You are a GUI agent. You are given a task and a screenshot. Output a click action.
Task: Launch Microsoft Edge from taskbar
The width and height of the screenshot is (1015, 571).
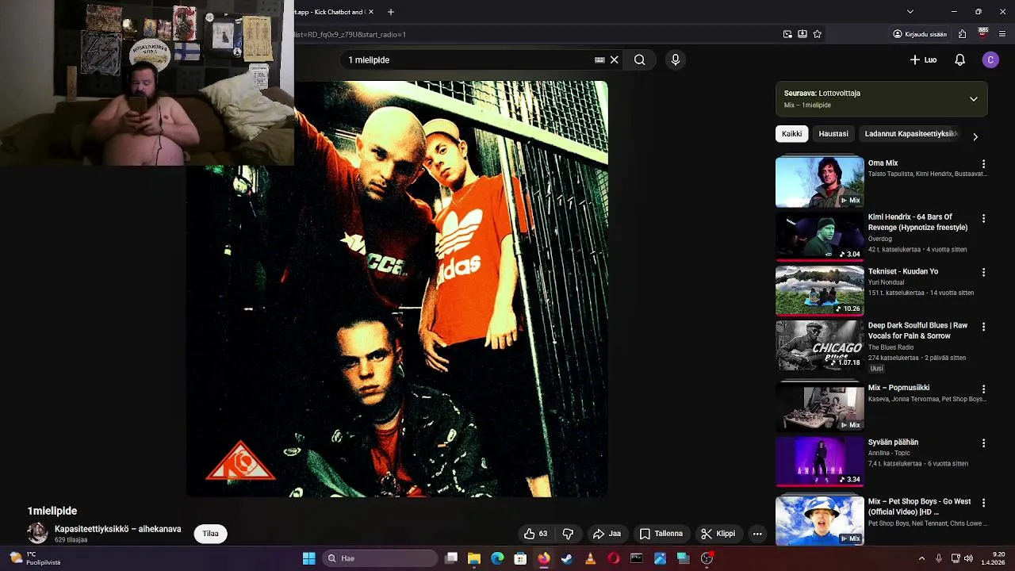click(x=497, y=558)
